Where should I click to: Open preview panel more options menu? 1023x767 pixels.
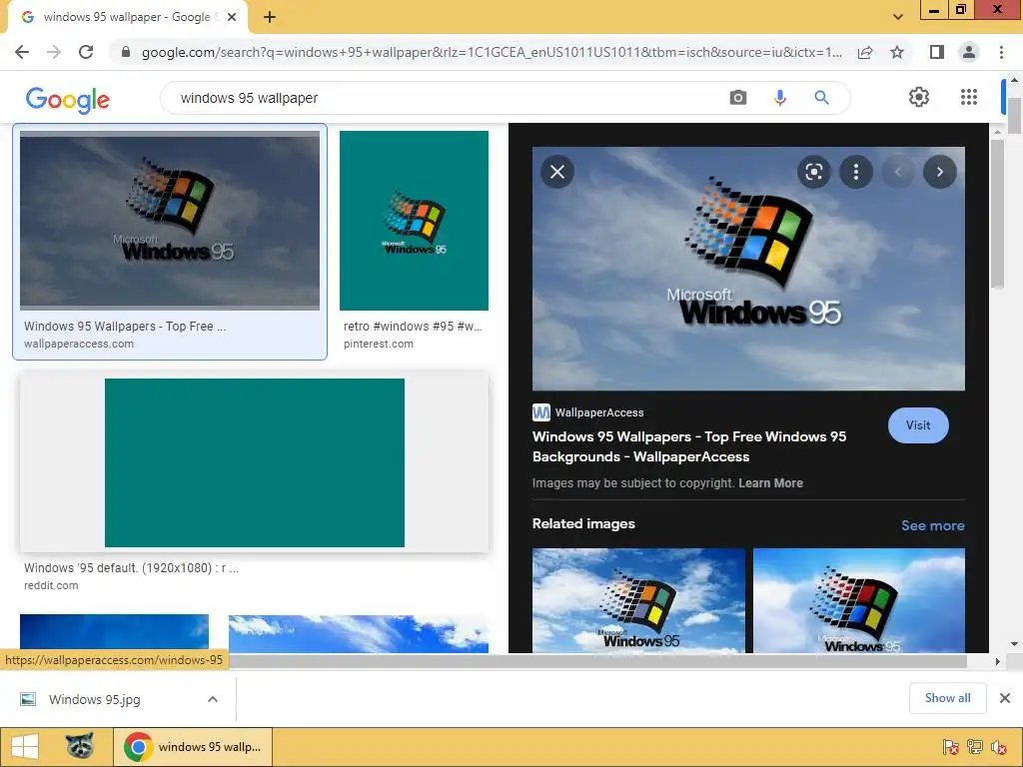pyautogui.click(x=855, y=172)
